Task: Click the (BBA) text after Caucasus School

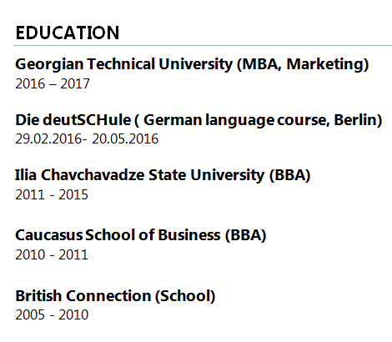Action: [x=246, y=235]
